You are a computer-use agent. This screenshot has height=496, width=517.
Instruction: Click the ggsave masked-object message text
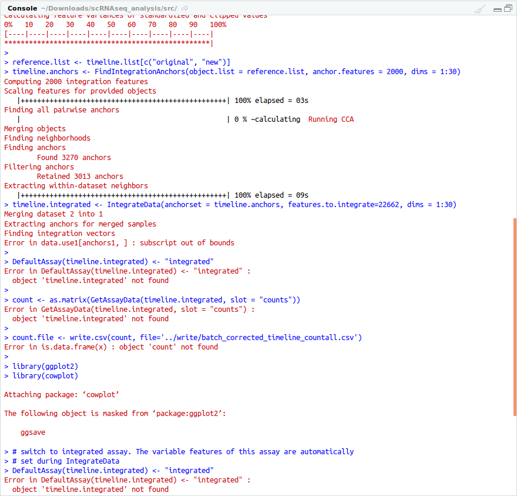32,432
